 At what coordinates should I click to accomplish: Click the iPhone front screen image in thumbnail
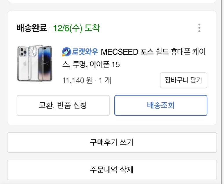pos(45,63)
